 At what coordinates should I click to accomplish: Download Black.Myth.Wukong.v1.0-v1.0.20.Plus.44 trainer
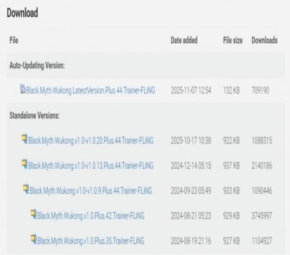[91, 140]
